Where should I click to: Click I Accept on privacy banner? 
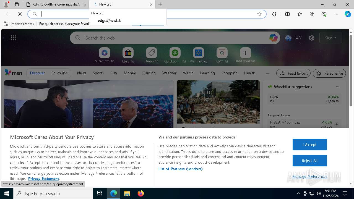coord(310,145)
